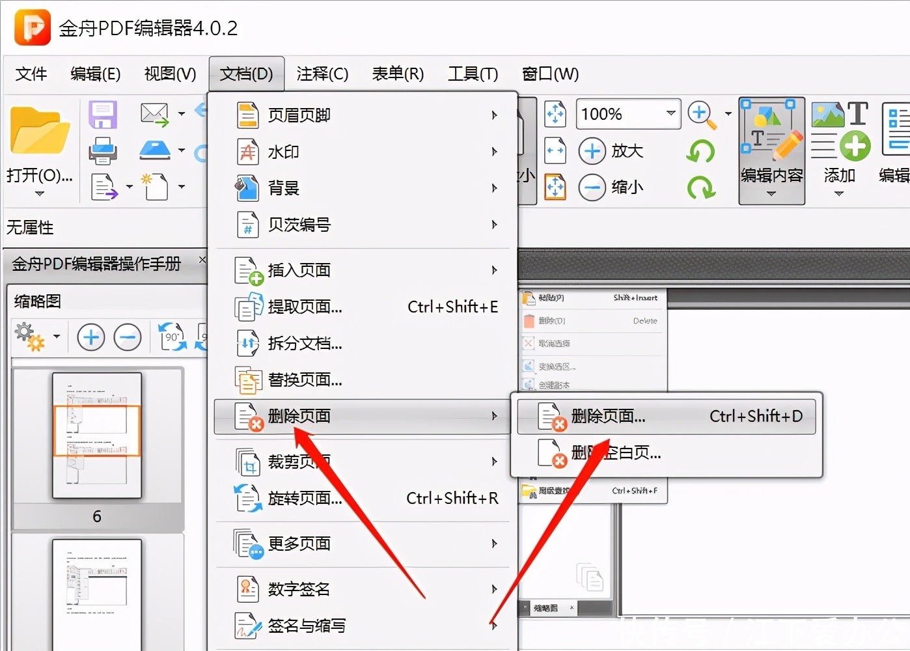
Task: Zoom out using the 缩小 minus icon
Action: (592, 187)
